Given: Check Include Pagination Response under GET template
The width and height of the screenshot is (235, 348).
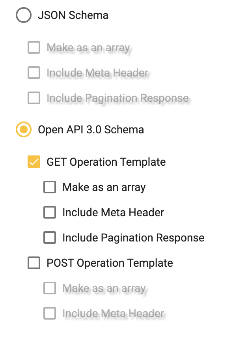Looking at the screenshot, I should tap(50, 238).
